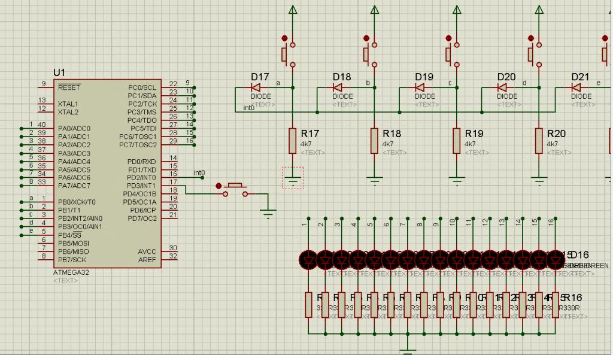Viewport: 613px width, 355px height.
Task: Click the terminal dot of port B net 'a'
Action: [22, 202]
